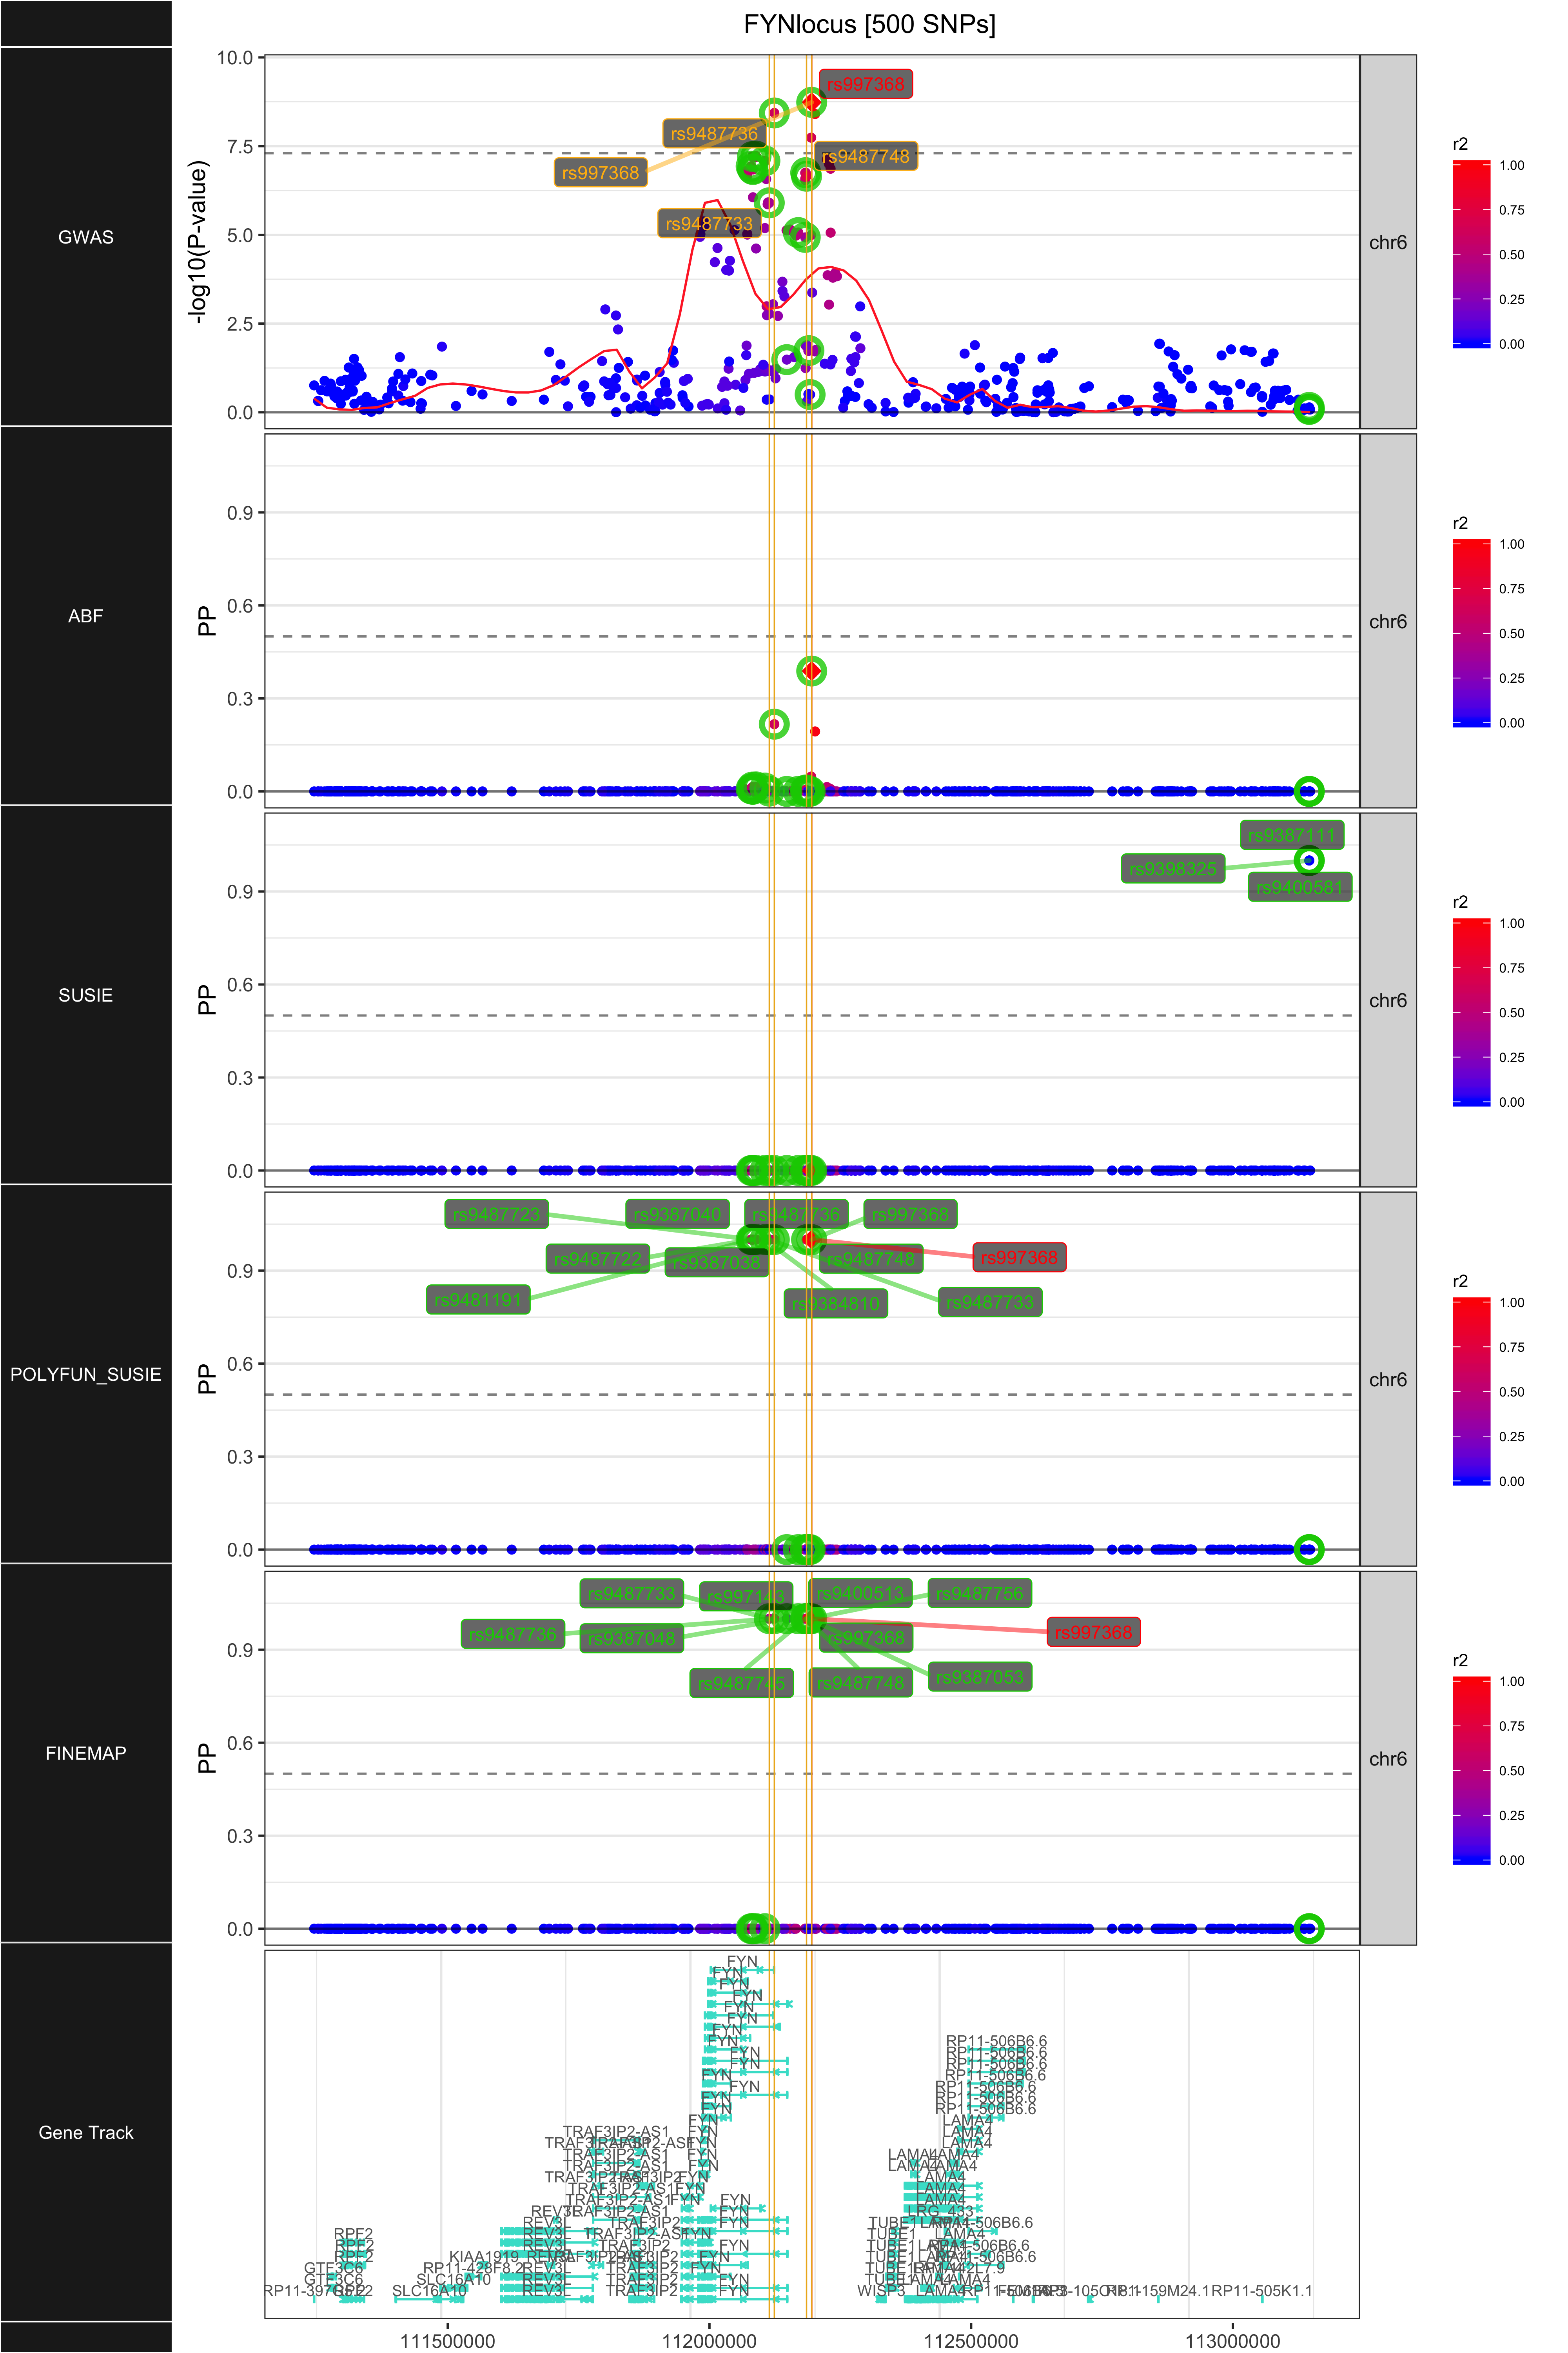Click rs9487736 label in FINEMAP panel
The image size is (1568, 2353).
(513, 1635)
